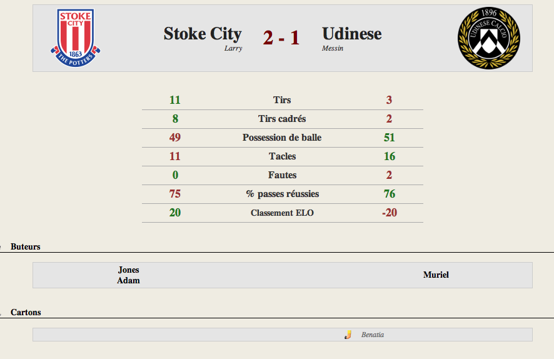Image resolution: width=554 pixels, height=359 pixels.
Task: Open the Stoke City team name
Action: click(x=203, y=34)
